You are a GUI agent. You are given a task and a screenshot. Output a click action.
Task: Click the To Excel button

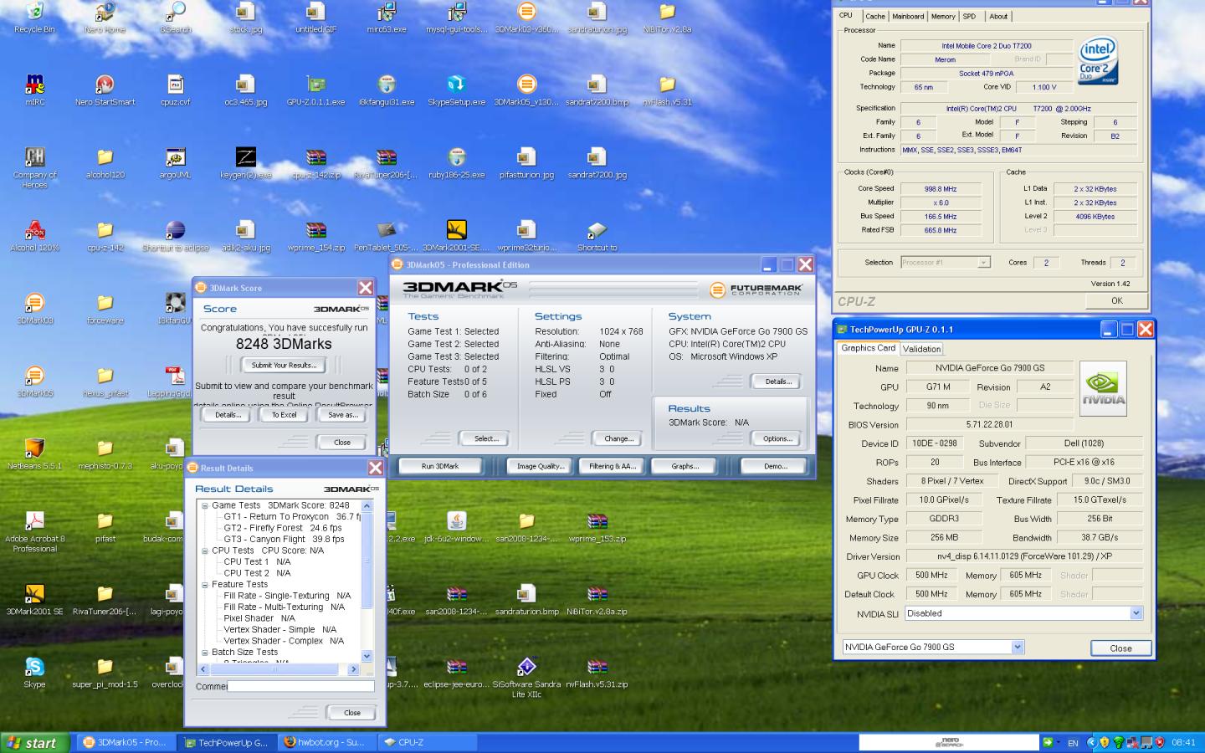pyautogui.click(x=284, y=415)
